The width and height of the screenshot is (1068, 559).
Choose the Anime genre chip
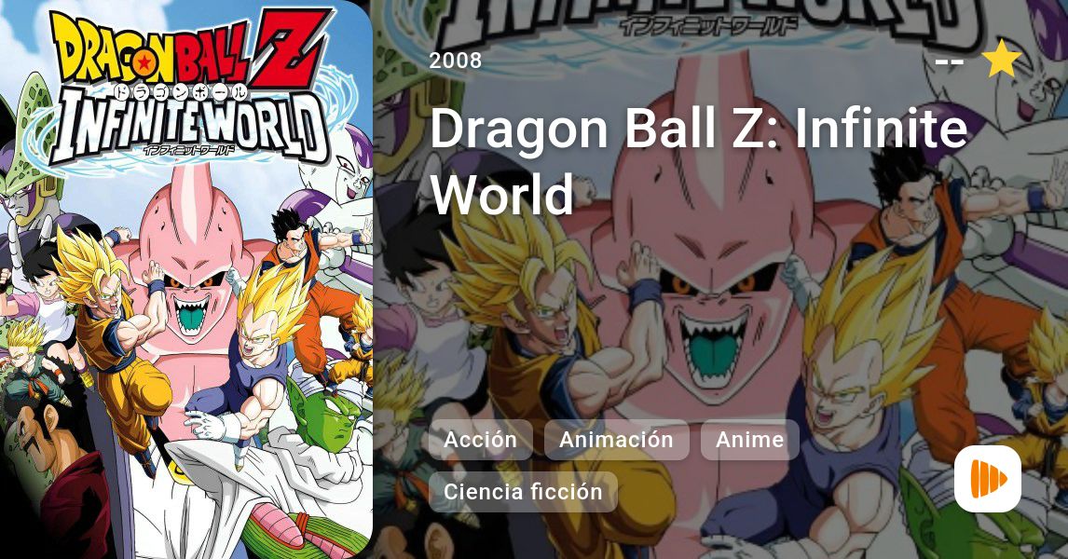750,439
